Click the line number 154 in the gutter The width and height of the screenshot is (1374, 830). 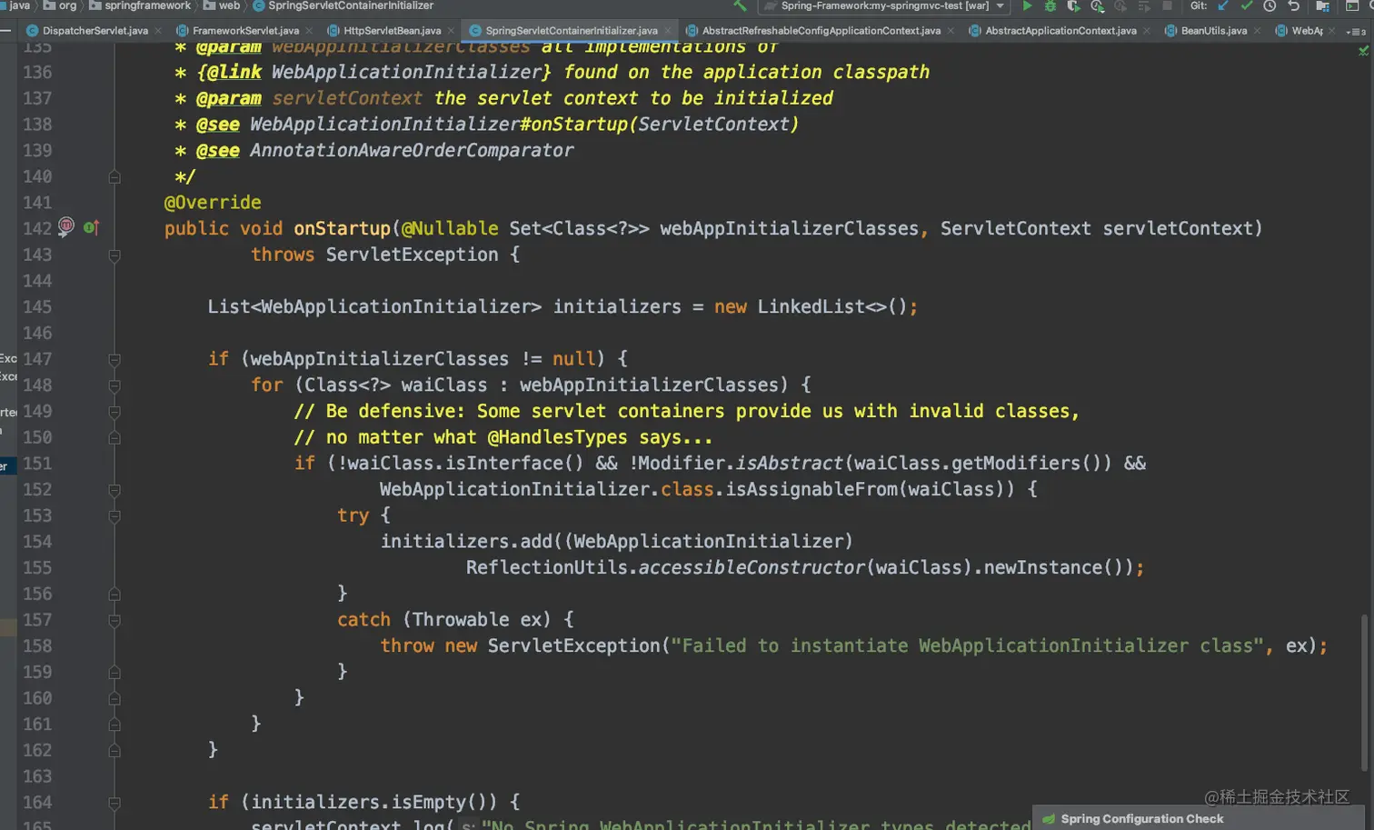coord(37,542)
